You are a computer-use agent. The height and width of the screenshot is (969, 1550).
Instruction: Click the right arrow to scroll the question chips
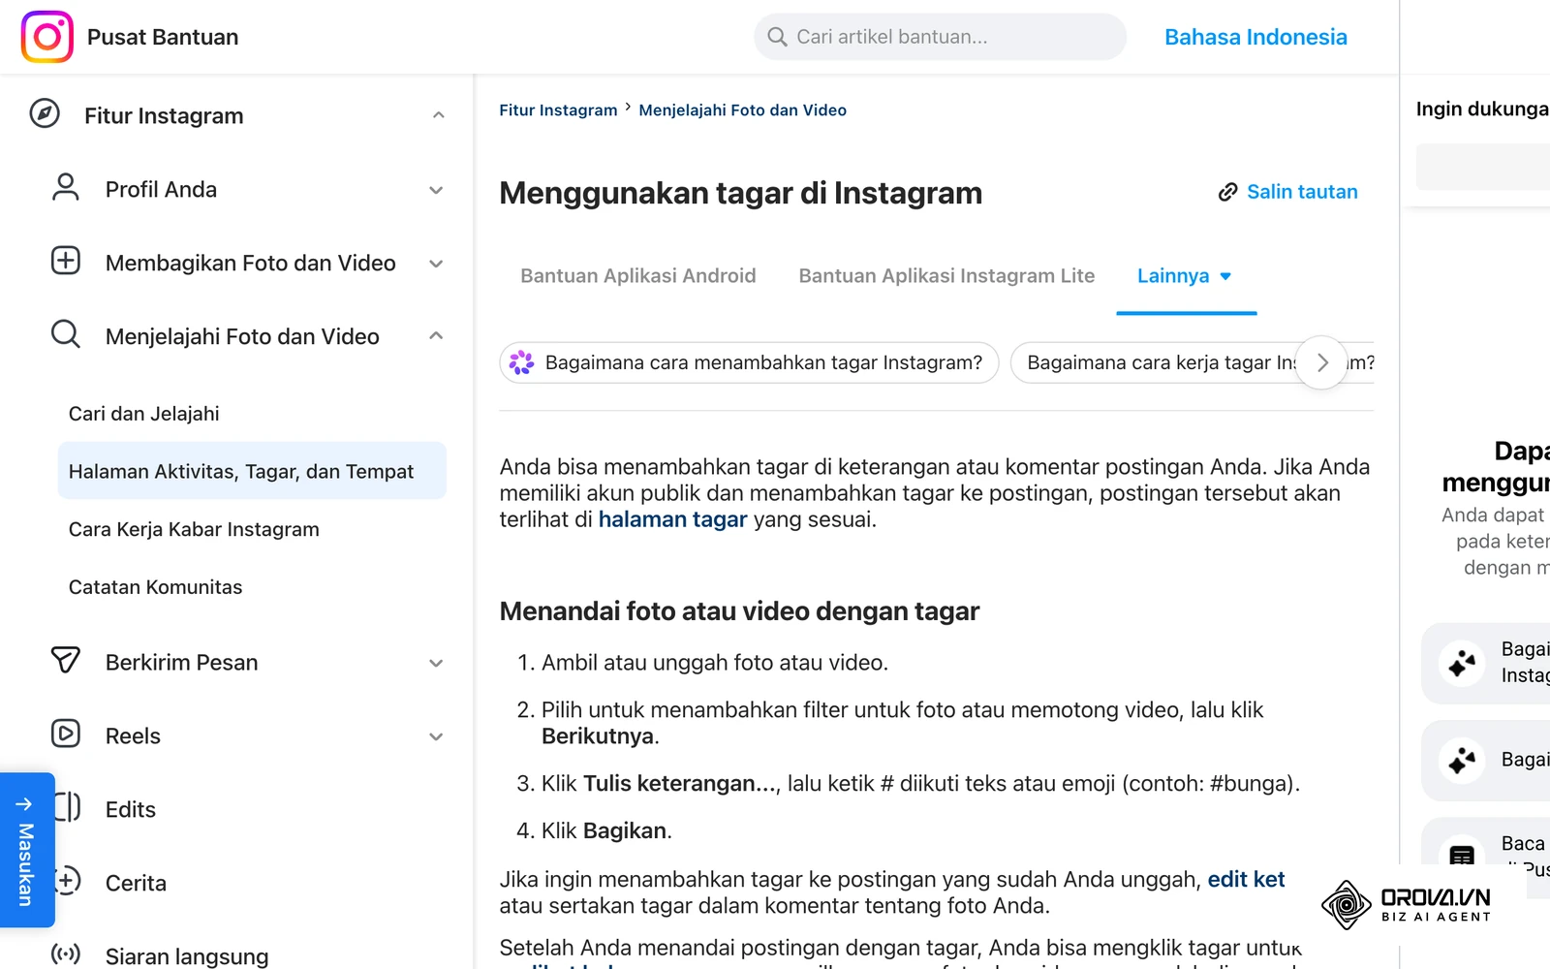(x=1322, y=362)
